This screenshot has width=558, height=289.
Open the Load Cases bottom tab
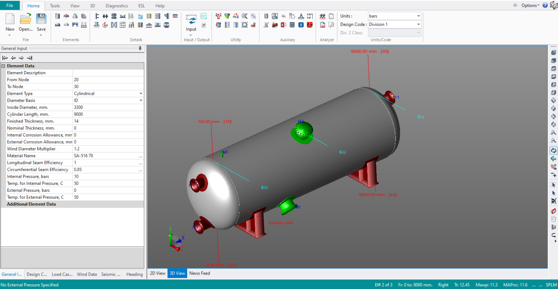click(62, 274)
